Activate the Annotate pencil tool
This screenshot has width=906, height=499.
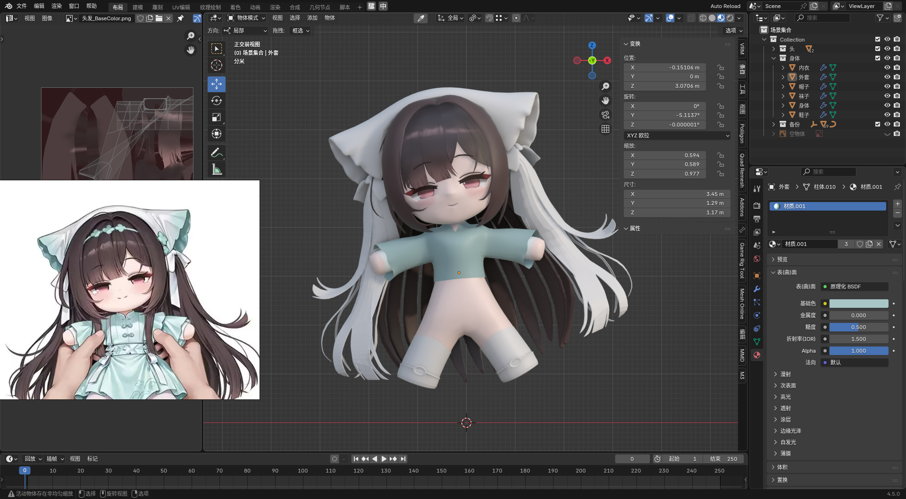[x=217, y=152]
